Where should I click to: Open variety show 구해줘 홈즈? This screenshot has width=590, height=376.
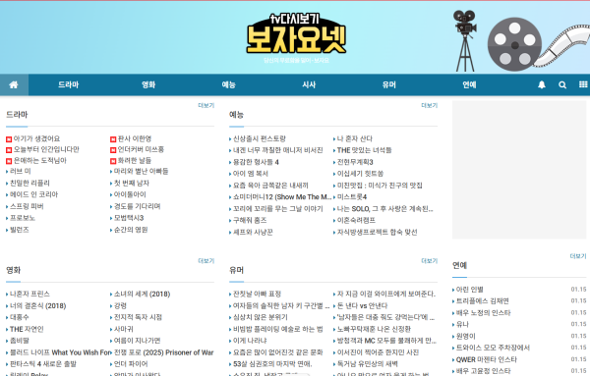click(x=250, y=221)
